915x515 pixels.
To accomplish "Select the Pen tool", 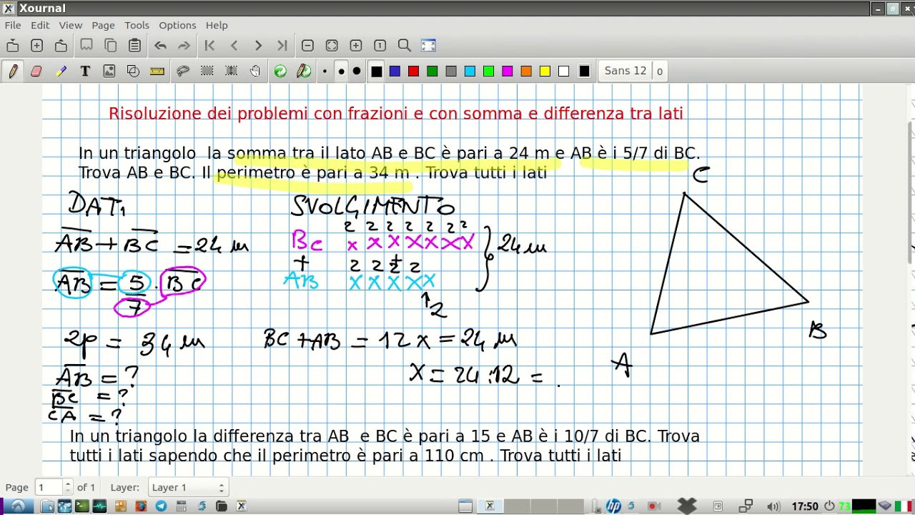I will [x=13, y=71].
